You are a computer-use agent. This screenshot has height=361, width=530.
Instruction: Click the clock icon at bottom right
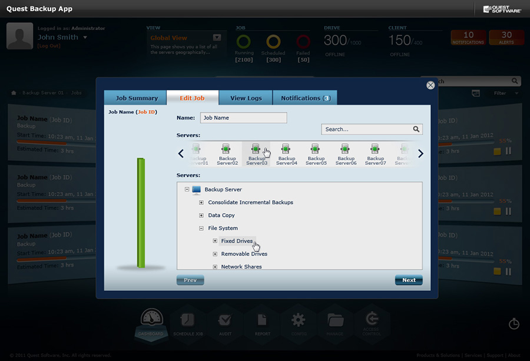tap(514, 324)
